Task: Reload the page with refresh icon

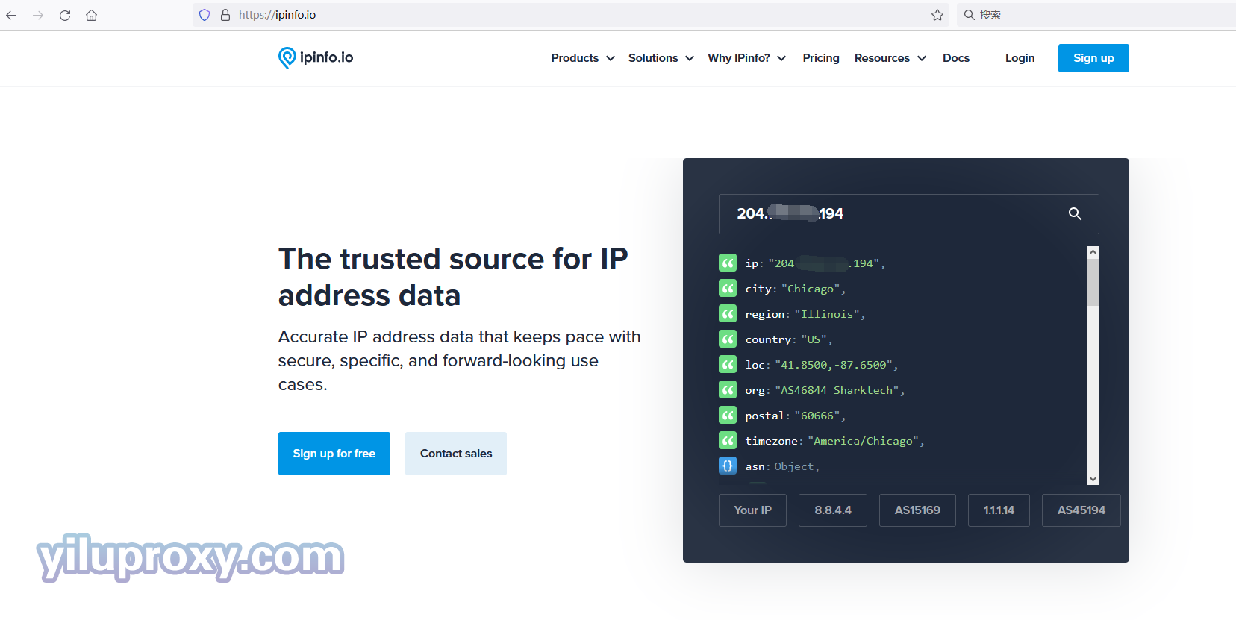Action: pyautogui.click(x=65, y=15)
